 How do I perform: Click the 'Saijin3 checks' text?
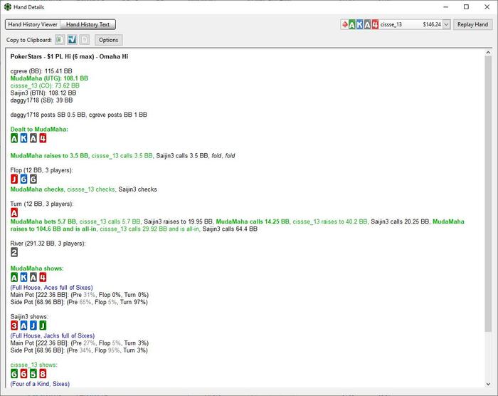pos(137,189)
